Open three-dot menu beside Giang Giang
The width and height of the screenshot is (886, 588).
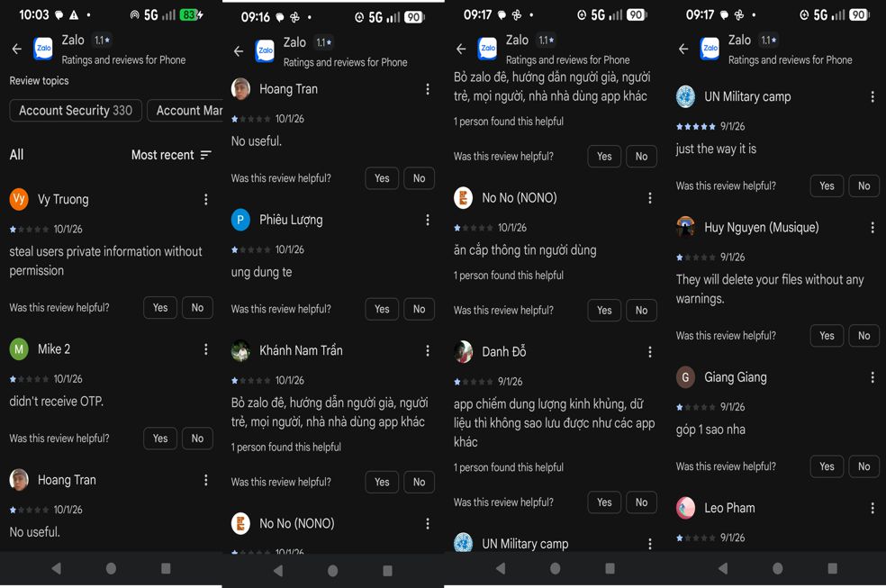pyautogui.click(x=872, y=377)
